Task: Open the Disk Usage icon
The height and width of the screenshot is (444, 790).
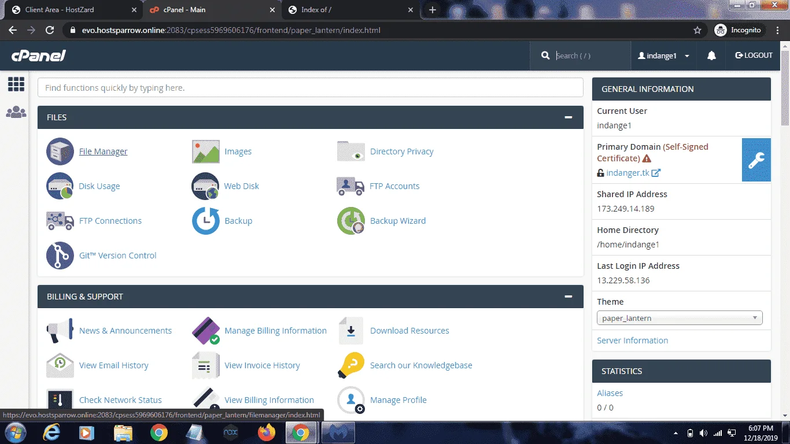Action: (x=60, y=186)
